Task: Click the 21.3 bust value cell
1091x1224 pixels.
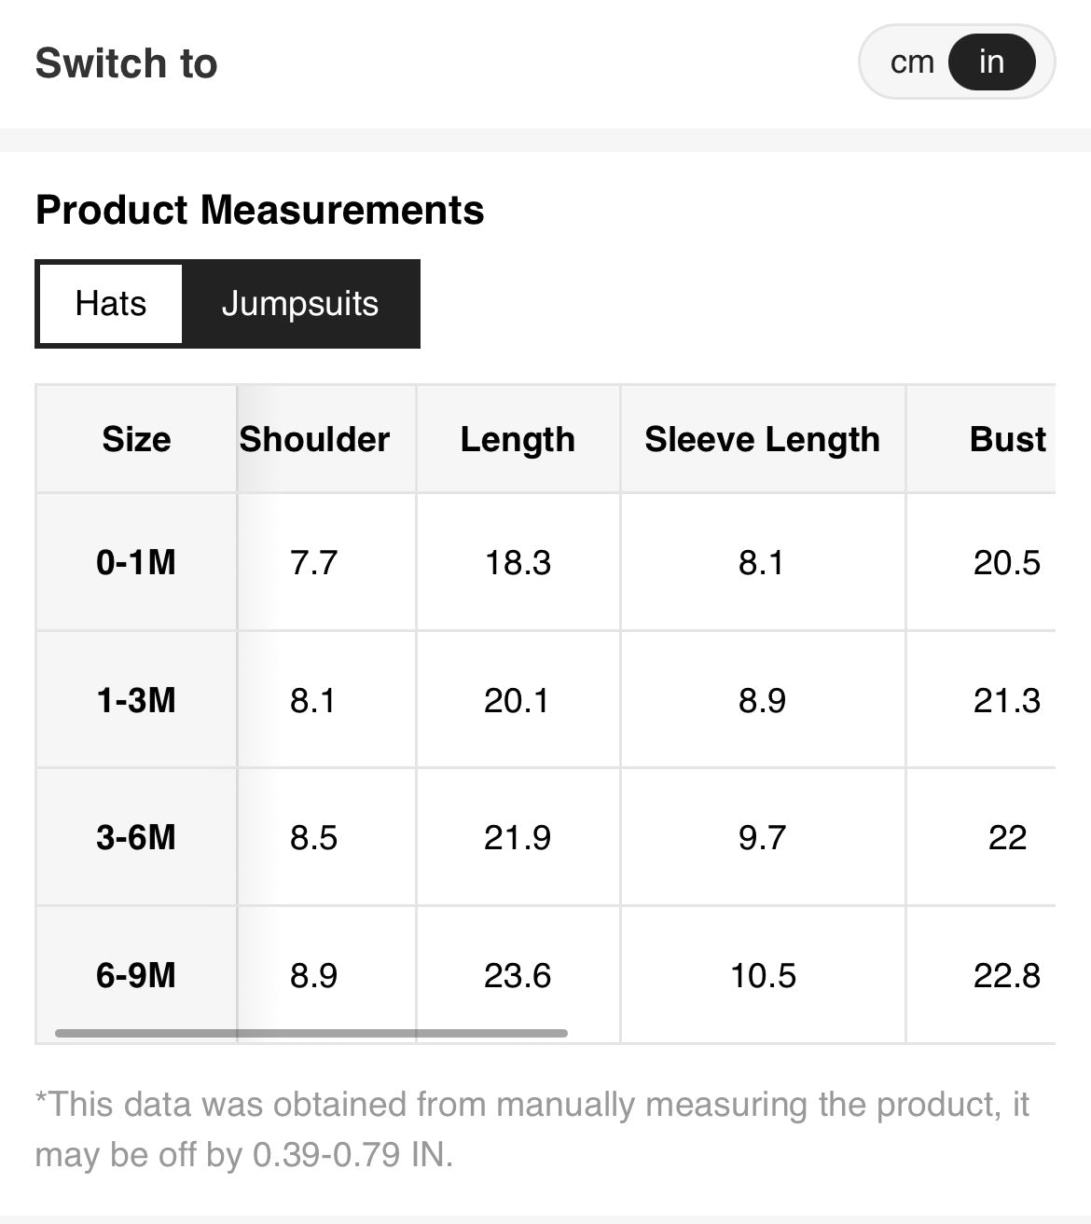Action: click(1006, 700)
